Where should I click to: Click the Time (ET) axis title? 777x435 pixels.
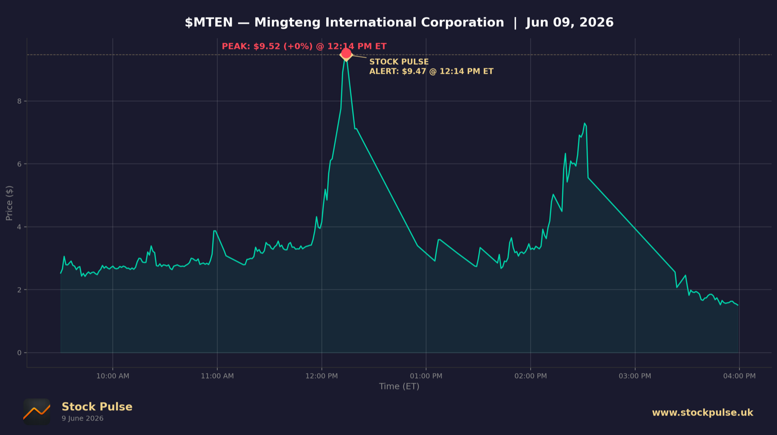[x=399, y=387]
